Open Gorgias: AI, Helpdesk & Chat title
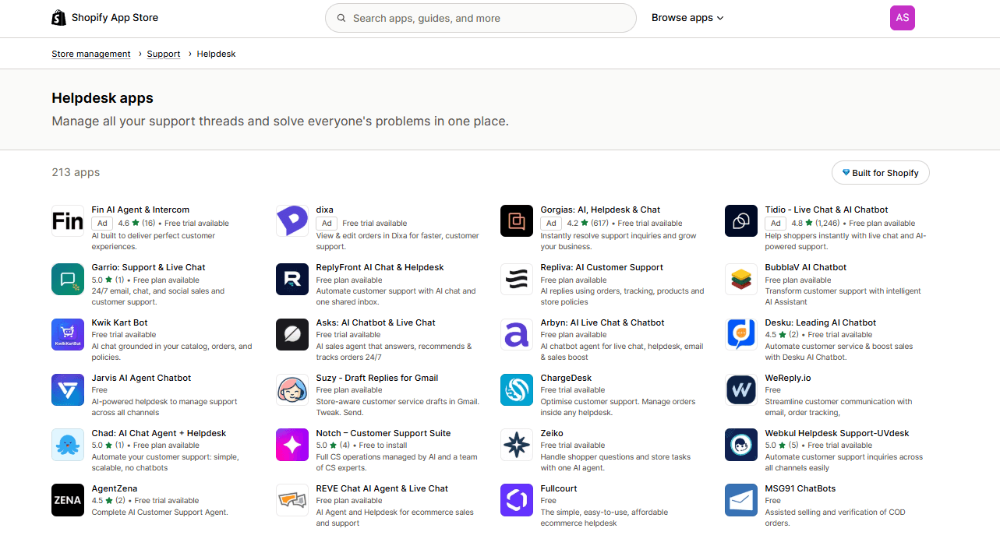 click(x=600, y=210)
